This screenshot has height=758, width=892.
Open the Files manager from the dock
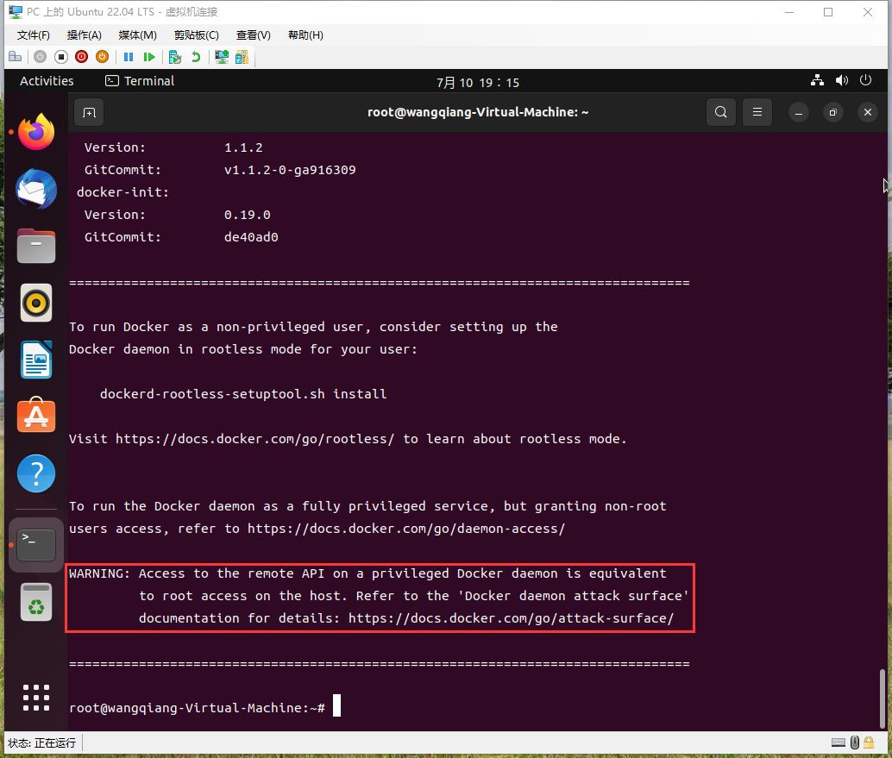click(36, 246)
